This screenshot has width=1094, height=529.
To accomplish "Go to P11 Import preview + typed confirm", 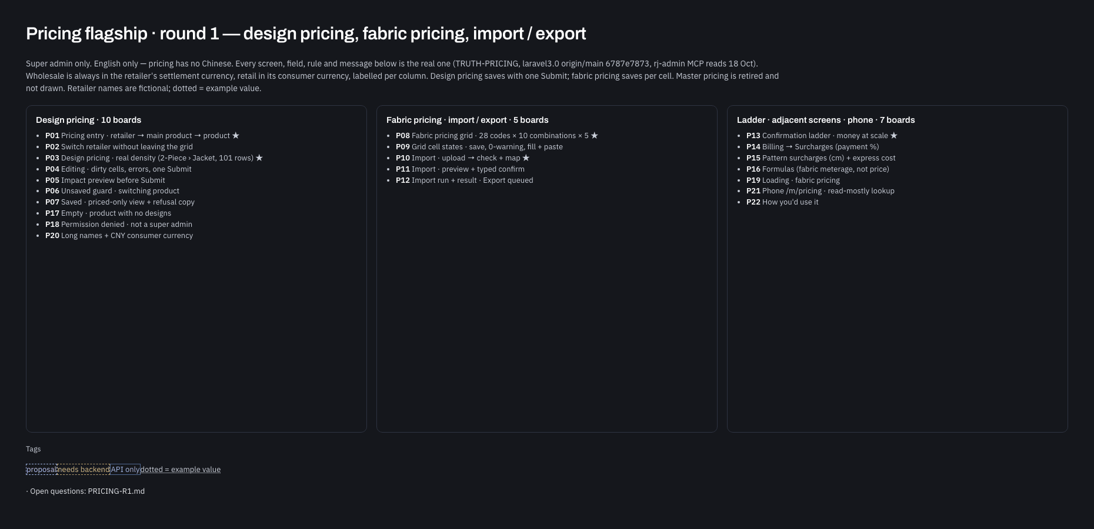I will click(460, 169).
